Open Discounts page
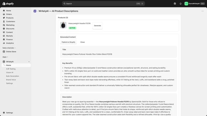 click(10, 29)
